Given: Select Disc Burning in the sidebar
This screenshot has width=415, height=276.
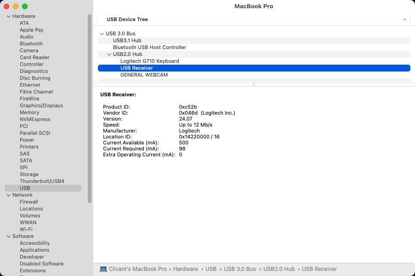Looking at the screenshot, I should pos(35,78).
